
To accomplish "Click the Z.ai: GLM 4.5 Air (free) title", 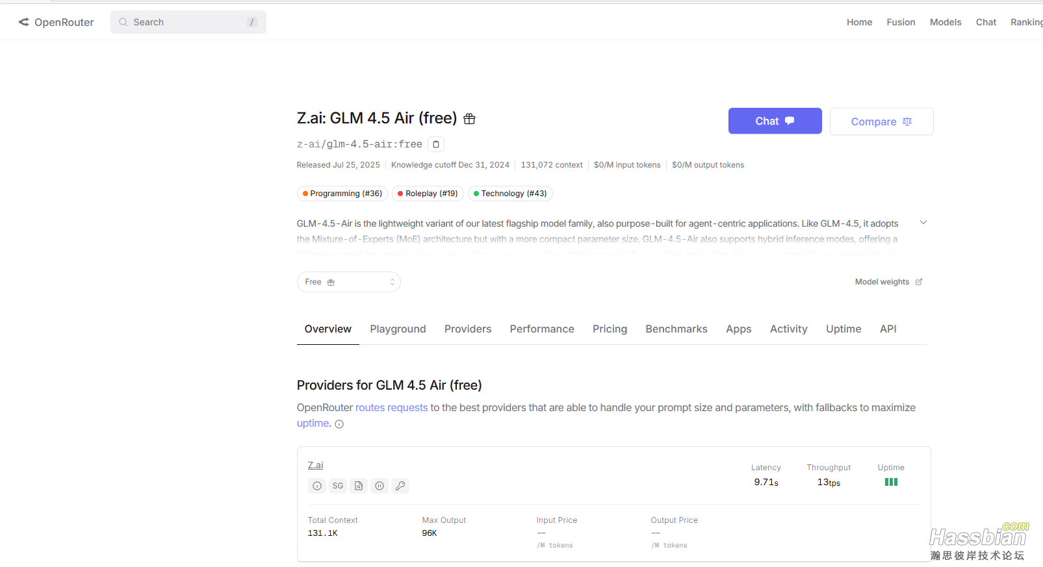I will click(377, 118).
